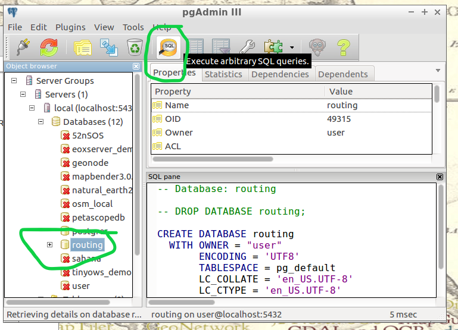Viewport: 458px width, 330px height.
Task: Collapse the Servers (1) node
Action: 23,95
